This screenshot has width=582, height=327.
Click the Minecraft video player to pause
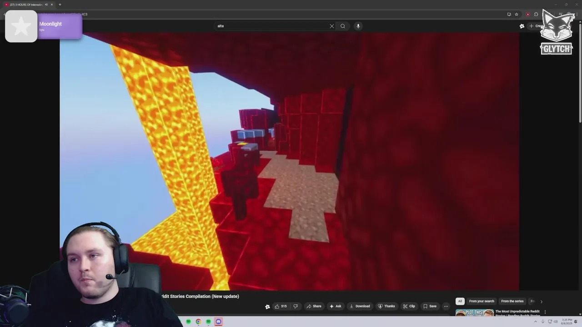click(289, 161)
